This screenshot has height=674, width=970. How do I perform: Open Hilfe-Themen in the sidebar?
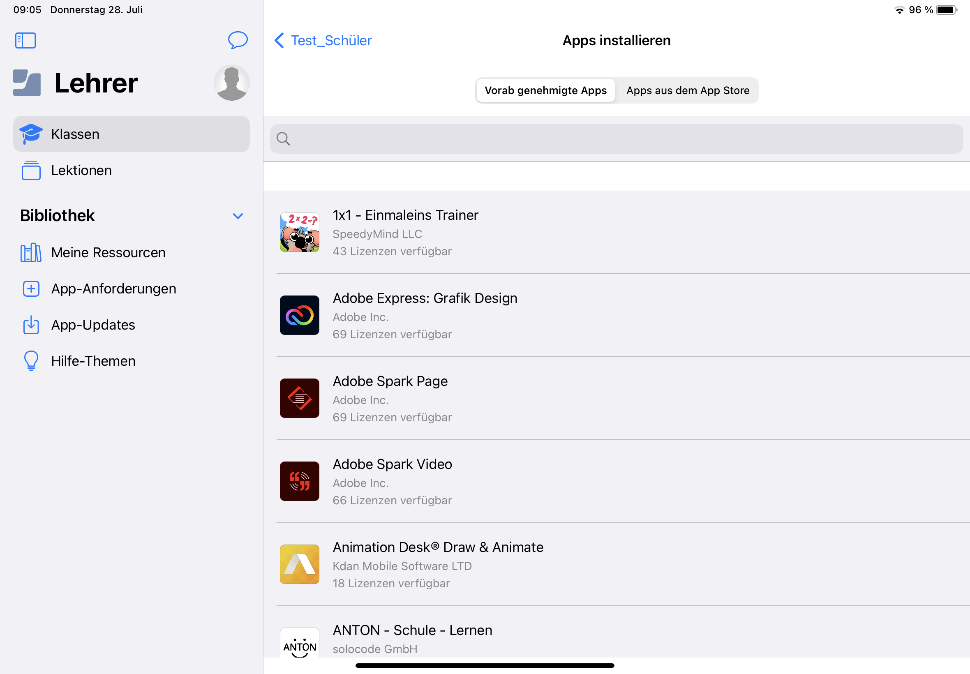[132, 361]
